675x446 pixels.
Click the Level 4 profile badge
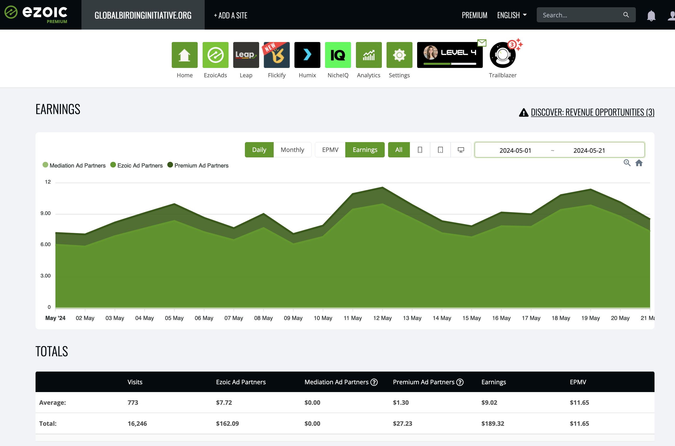pyautogui.click(x=450, y=55)
